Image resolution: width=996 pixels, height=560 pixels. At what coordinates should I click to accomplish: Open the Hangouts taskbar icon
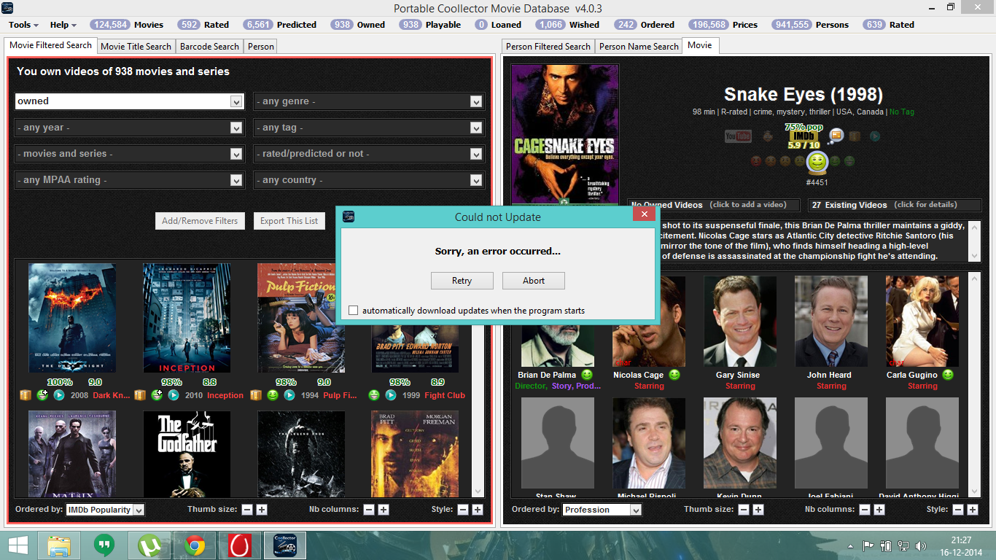coord(105,545)
